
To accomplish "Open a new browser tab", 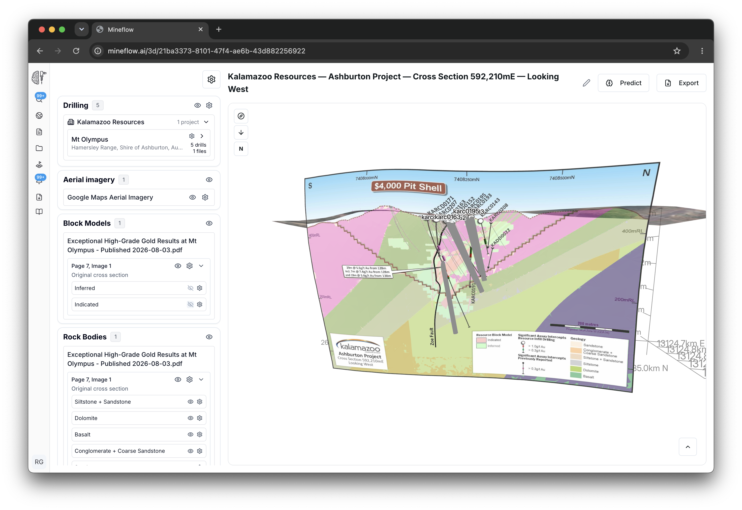I will [219, 29].
